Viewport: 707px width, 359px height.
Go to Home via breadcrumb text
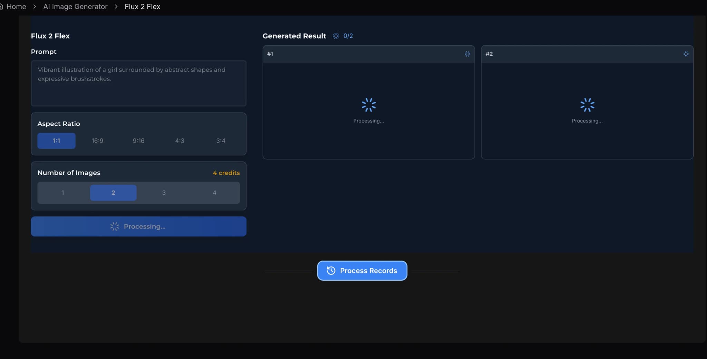(16, 7)
